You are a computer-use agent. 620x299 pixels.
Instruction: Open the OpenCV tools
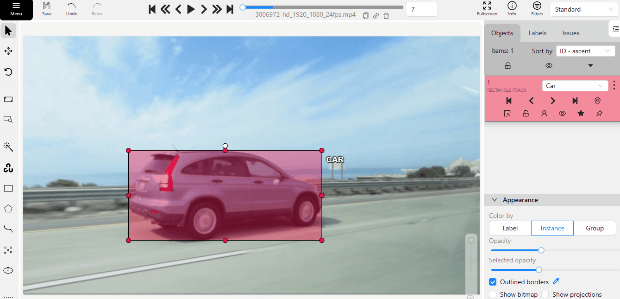point(8,168)
